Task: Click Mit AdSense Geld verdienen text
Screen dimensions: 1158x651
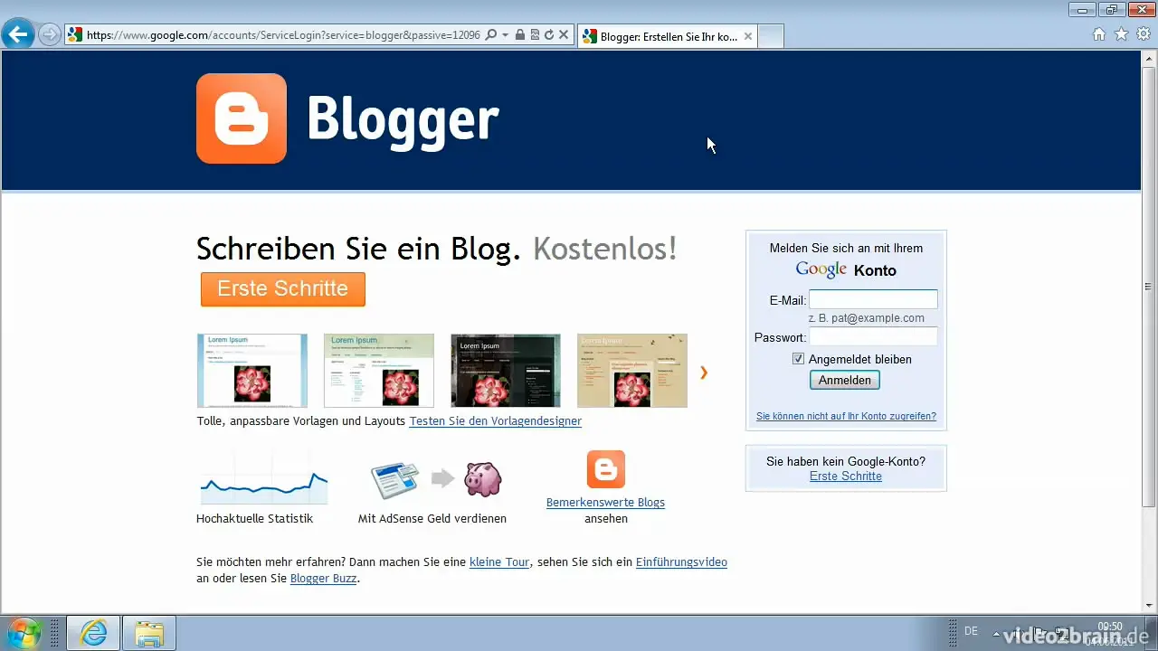Action: pos(432,519)
